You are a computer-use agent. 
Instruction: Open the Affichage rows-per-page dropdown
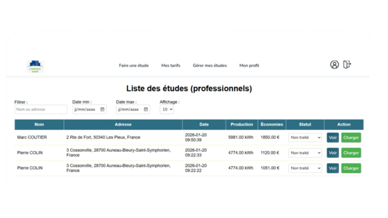[x=167, y=109]
